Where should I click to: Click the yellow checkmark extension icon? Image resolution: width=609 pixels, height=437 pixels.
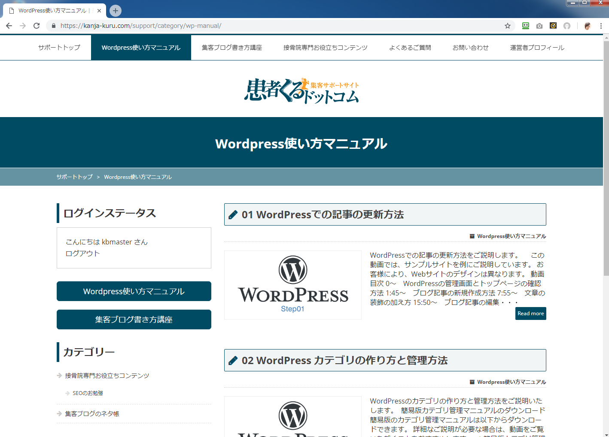click(553, 26)
